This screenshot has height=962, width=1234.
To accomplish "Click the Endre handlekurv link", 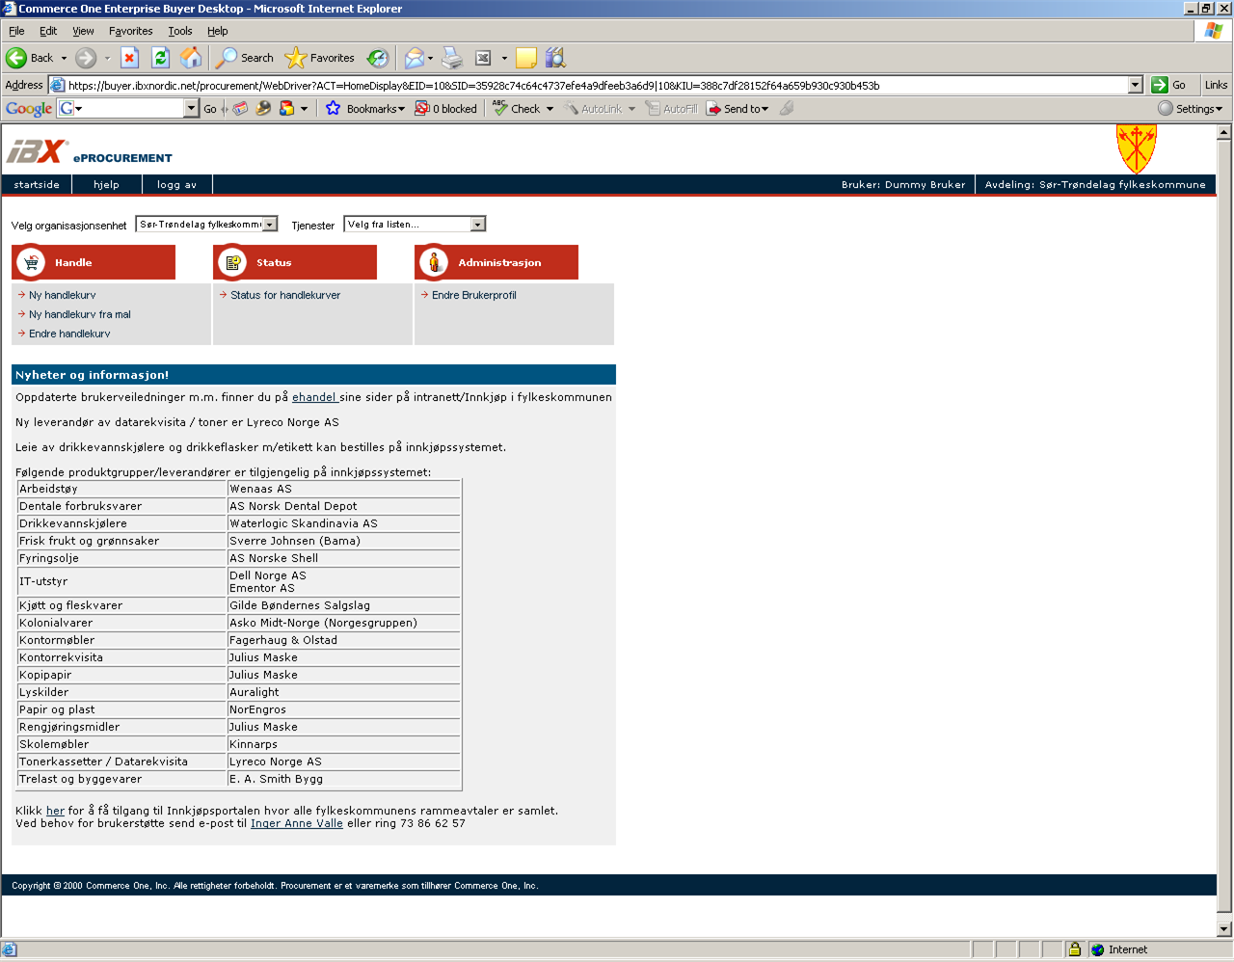I will click(69, 334).
